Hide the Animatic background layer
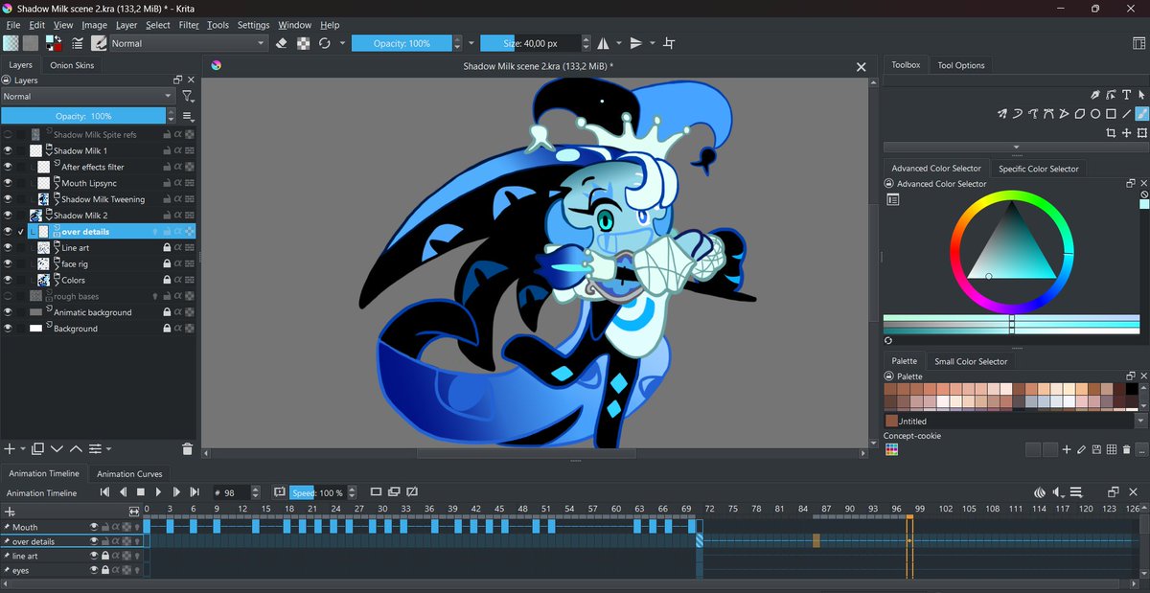The height and width of the screenshot is (593, 1150). [8, 312]
